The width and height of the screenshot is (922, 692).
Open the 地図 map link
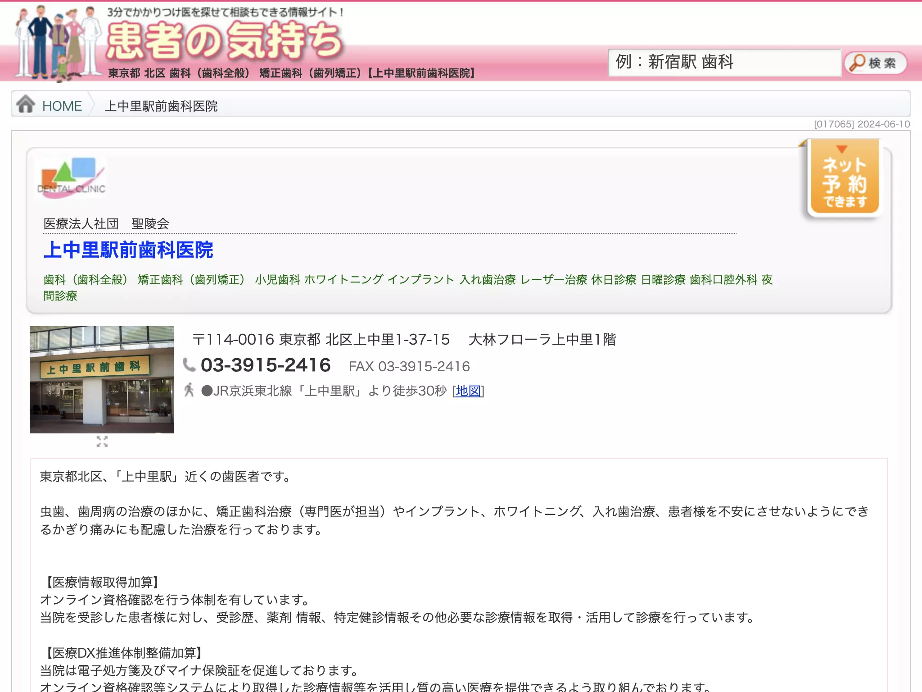tap(468, 391)
